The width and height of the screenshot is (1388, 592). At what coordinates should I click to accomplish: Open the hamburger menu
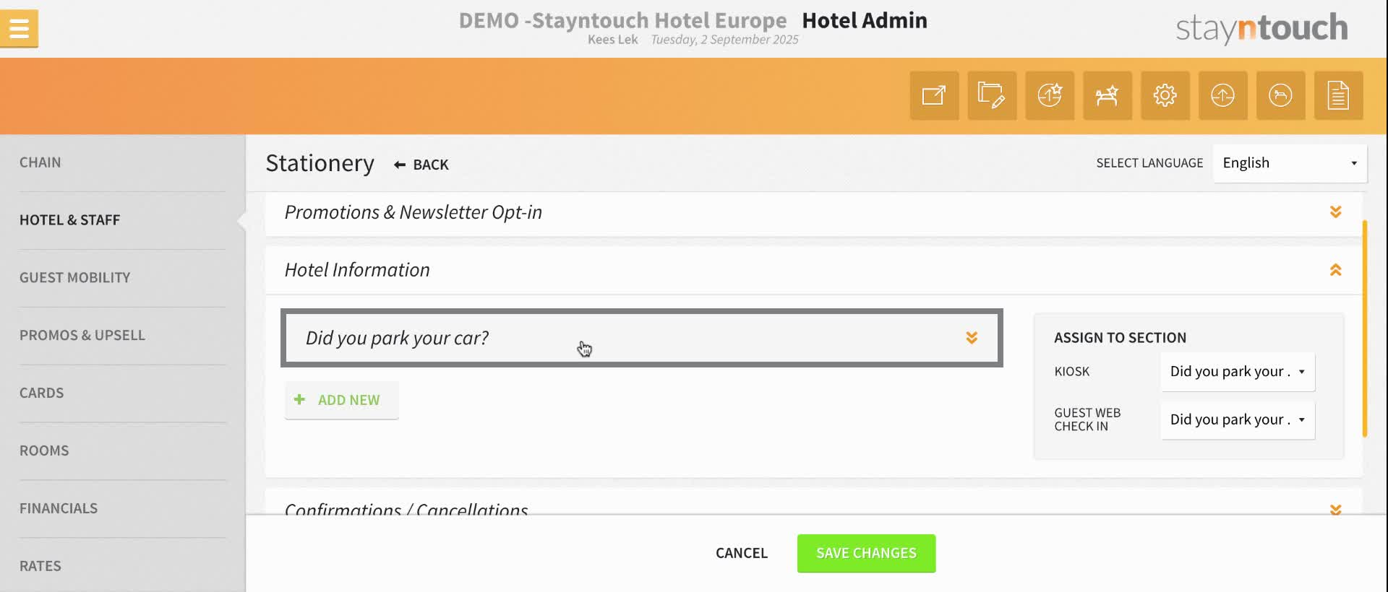pyautogui.click(x=20, y=29)
